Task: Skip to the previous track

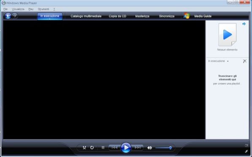Action: pos(114,148)
